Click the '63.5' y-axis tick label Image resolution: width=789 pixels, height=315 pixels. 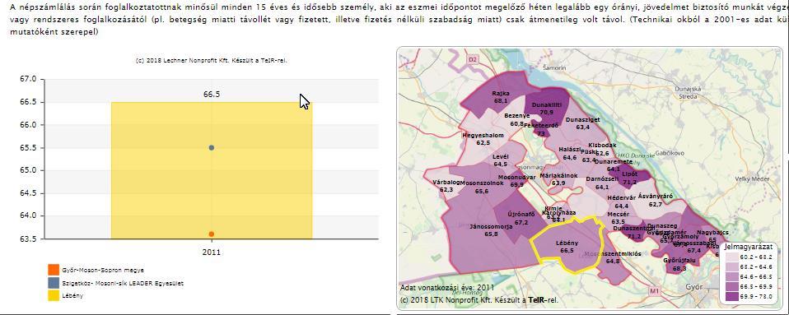coord(28,239)
